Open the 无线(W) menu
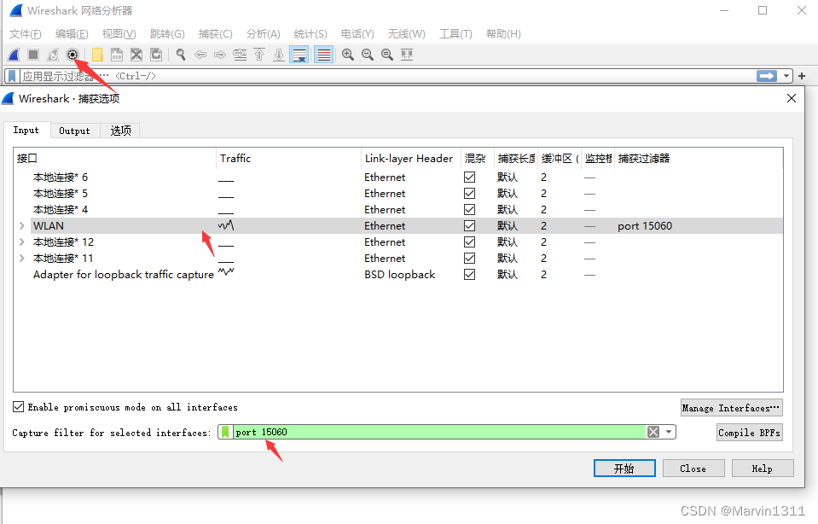 406,34
